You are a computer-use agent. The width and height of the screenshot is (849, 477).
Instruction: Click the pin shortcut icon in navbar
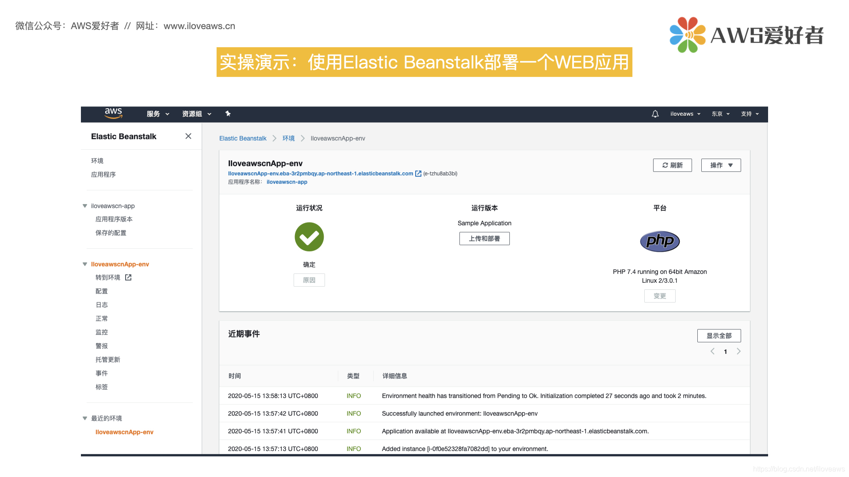pos(228,114)
